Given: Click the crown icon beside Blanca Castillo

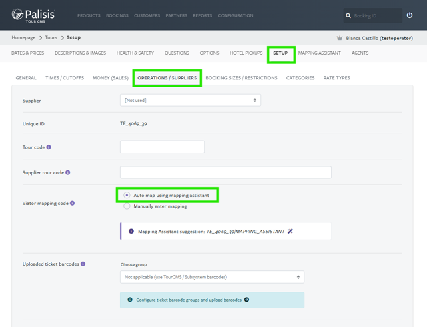Looking at the screenshot, I should pyautogui.click(x=340, y=38).
